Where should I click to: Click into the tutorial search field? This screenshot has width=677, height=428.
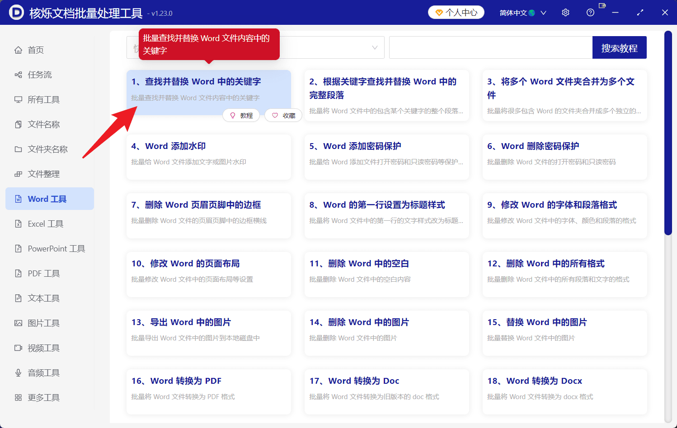[x=491, y=47]
